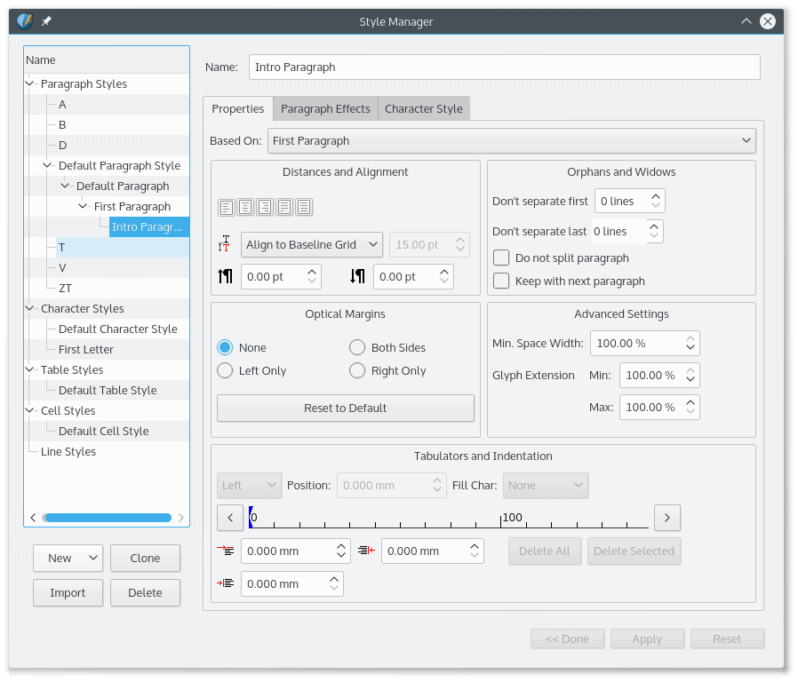Select First Letter in the styles list

point(85,349)
